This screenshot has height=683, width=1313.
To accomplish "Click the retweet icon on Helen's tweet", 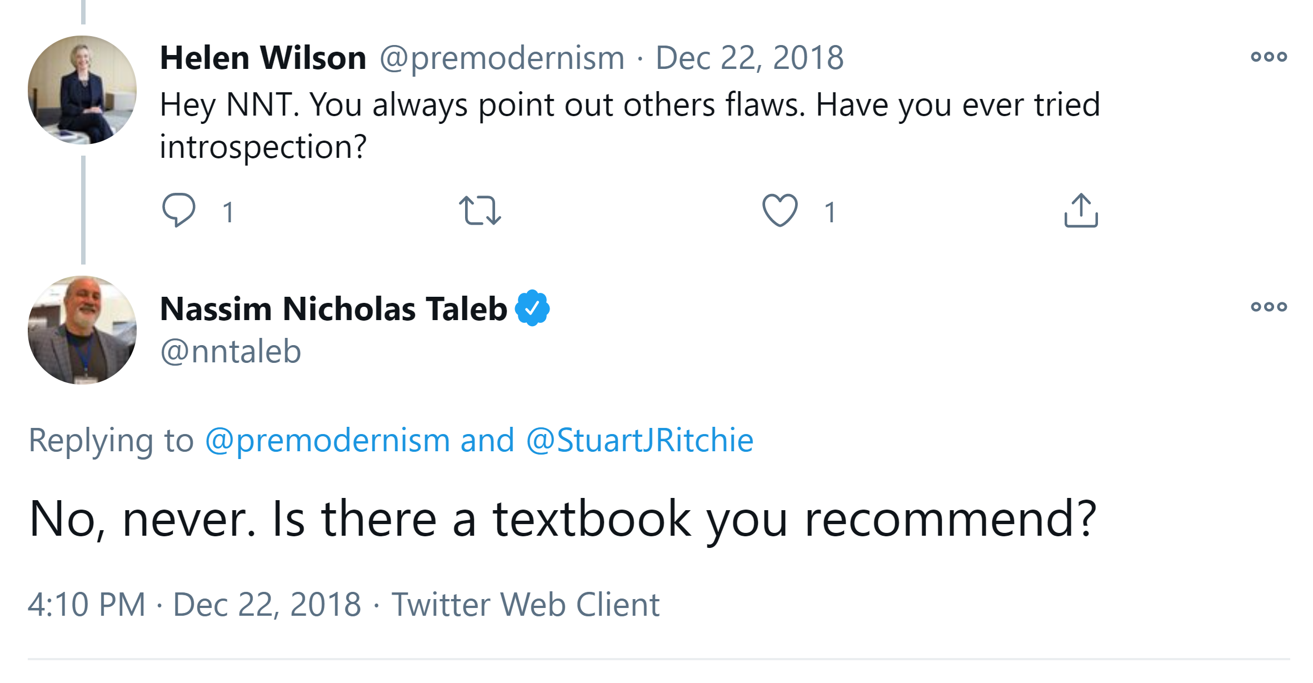I will tap(480, 210).
